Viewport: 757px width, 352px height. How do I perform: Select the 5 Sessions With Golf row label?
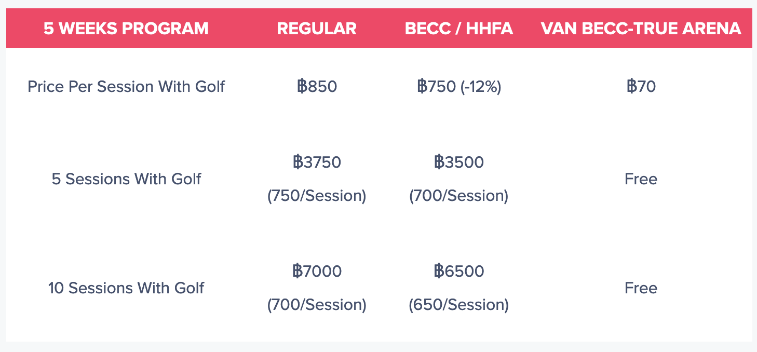126,179
